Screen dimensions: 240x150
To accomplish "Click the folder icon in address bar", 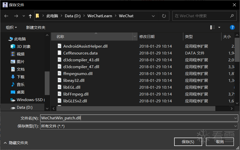I will (38, 16).
